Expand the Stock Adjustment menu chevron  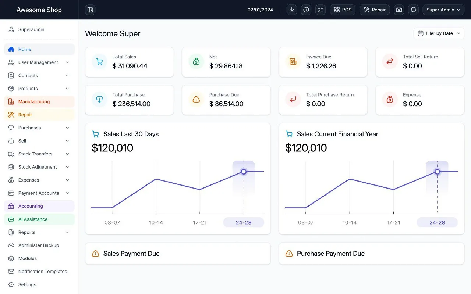(x=67, y=167)
